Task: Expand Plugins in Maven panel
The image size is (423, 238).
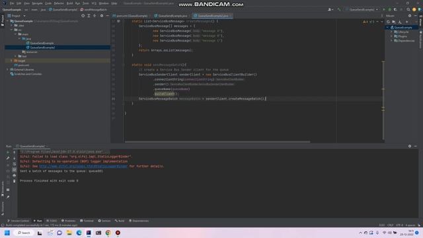Action: [391, 36]
